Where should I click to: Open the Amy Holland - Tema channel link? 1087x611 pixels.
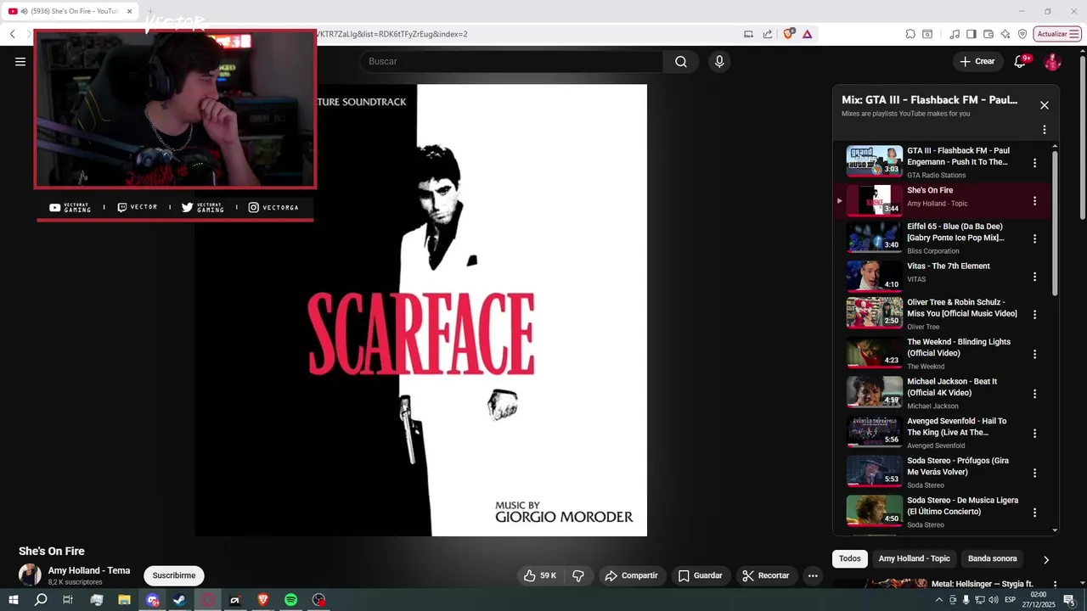[x=89, y=570]
